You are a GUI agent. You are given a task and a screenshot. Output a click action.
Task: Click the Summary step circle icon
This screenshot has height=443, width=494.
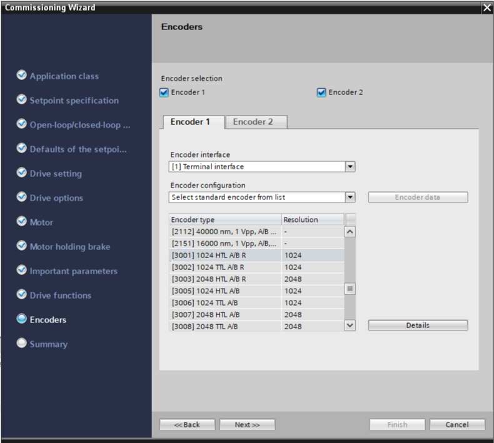22,344
